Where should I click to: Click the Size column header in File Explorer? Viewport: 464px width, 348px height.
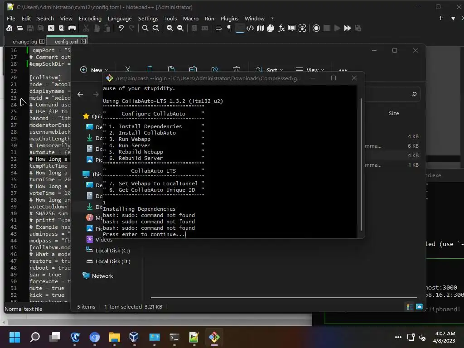[394, 113]
